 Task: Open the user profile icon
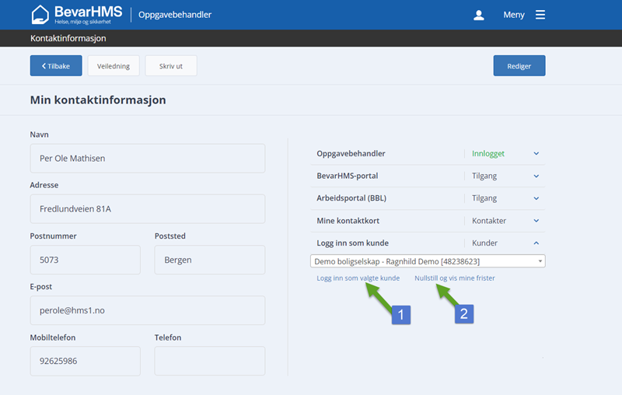point(479,15)
